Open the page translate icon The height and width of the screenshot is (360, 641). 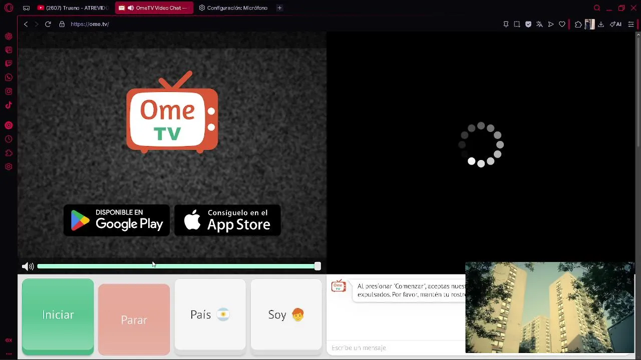[x=539, y=24]
